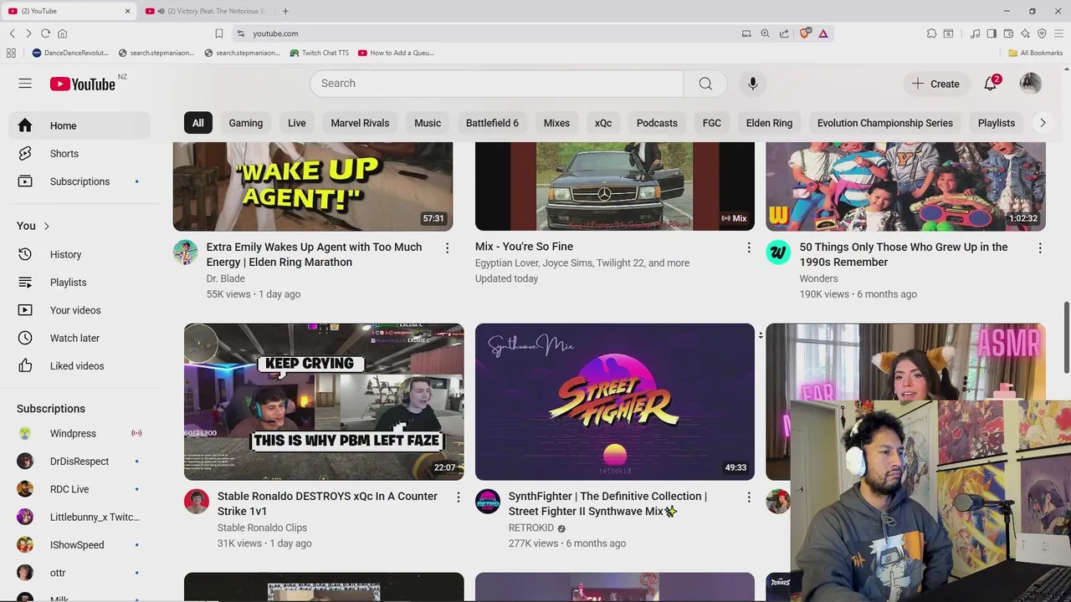Image resolution: width=1071 pixels, height=602 pixels.
Task: Click the Brave Shields icon
Action: point(805,33)
